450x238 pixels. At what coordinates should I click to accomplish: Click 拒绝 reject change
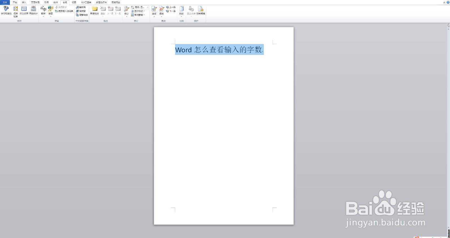pos(161,11)
